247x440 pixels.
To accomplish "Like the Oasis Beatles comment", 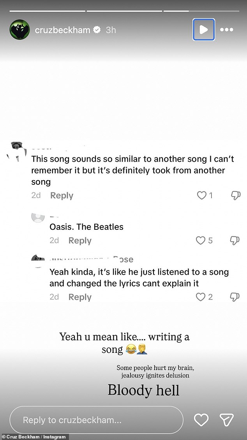I will [x=201, y=240].
